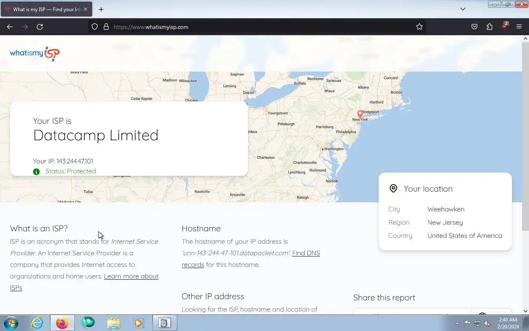The width and height of the screenshot is (529, 331).
Task: Bookmark this page with the star icon
Action: pyautogui.click(x=419, y=27)
